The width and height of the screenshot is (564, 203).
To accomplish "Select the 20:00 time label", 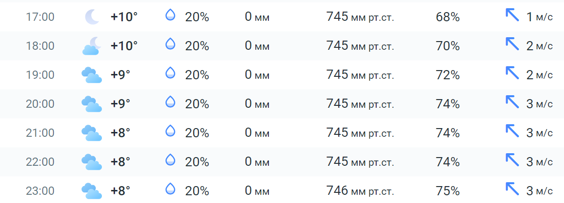I will [x=40, y=104].
